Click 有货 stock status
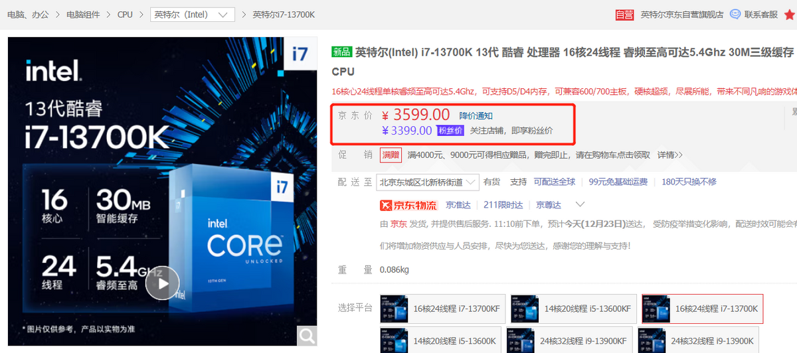 click(x=492, y=182)
